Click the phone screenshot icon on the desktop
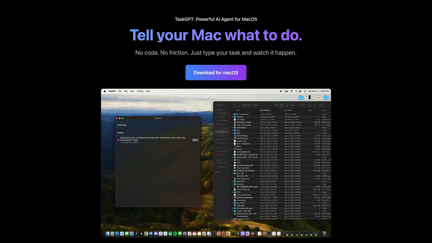The width and height of the screenshot is (432, 243). pyautogui.click(x=310, y=97)
